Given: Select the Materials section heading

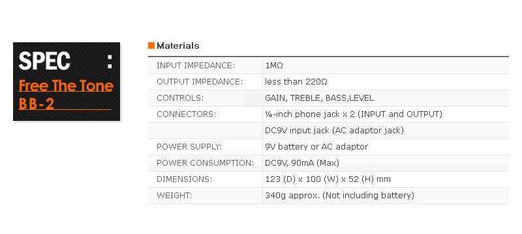Looking at the screenshot, I should 177,45.
